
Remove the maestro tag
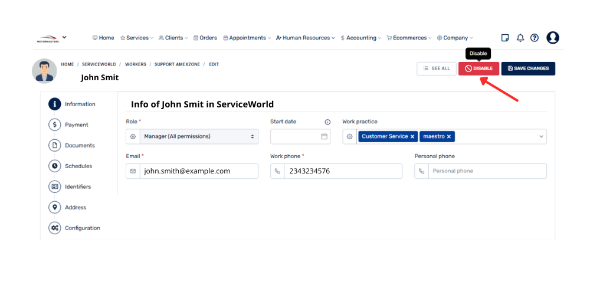click(x=448, y=136)
